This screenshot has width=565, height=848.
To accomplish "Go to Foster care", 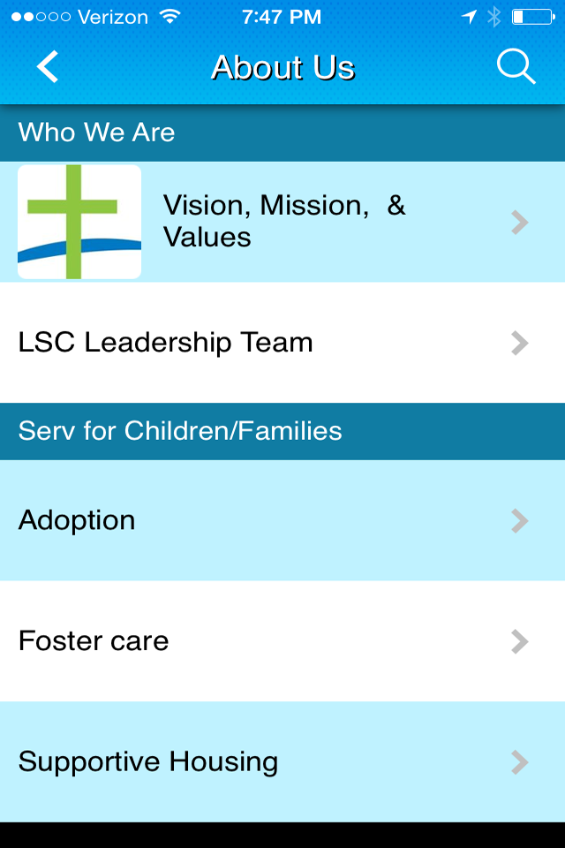I will [x=94, y=640].
